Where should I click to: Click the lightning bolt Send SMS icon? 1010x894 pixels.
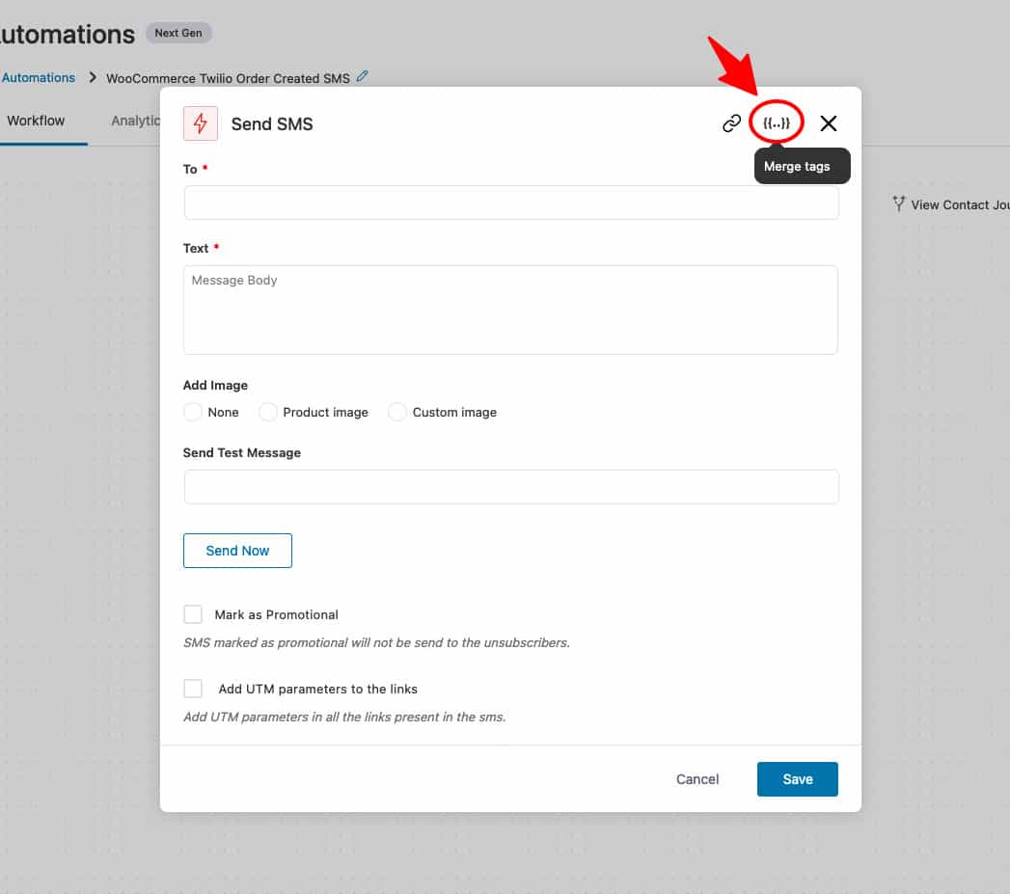(x=201, y=123)
